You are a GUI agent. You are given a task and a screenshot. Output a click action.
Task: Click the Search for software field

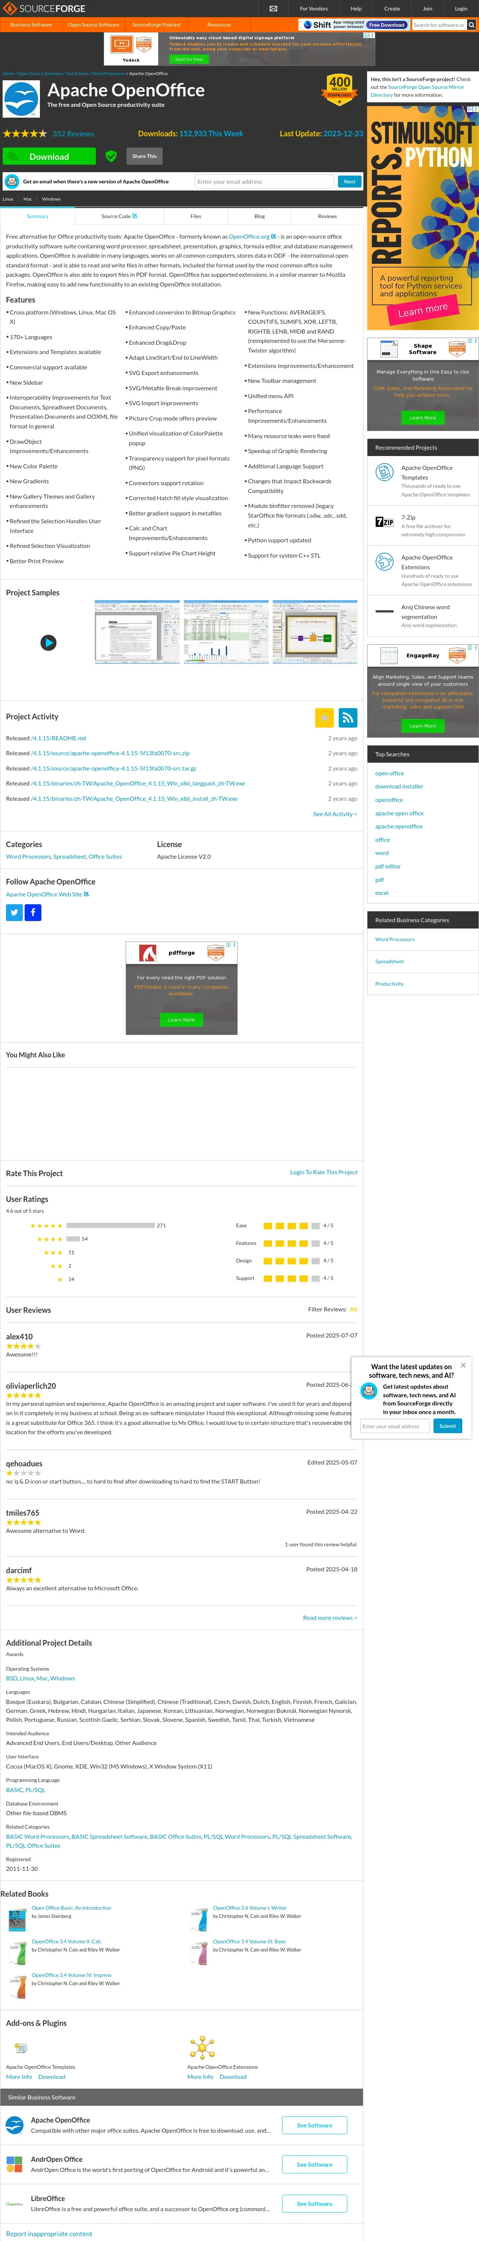pyautogui.click(x=439, y=25)
